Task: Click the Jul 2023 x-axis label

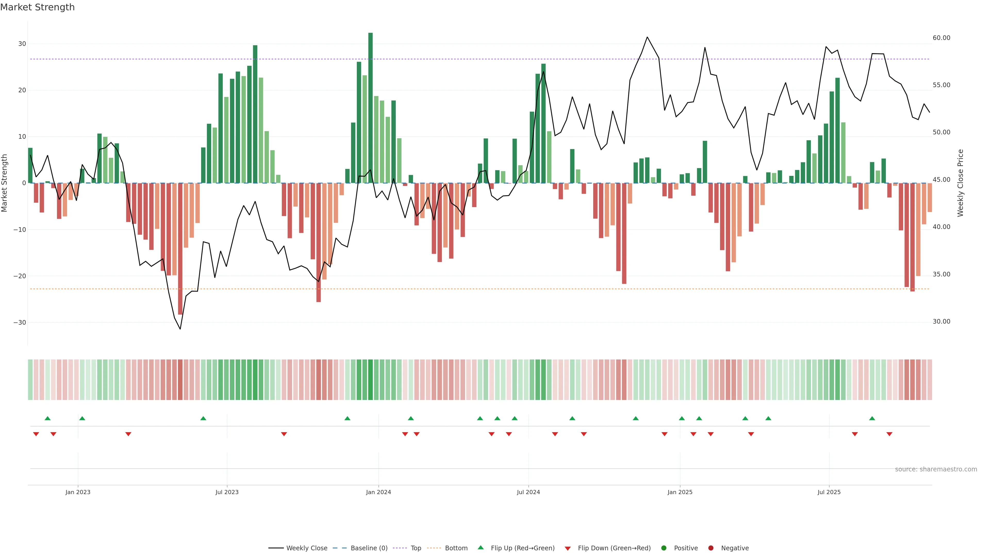Action: click(x=227, y=492)
